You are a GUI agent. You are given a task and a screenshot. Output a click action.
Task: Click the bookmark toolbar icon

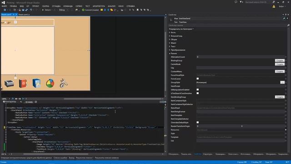pyautogui.click(x=137, y=10)
